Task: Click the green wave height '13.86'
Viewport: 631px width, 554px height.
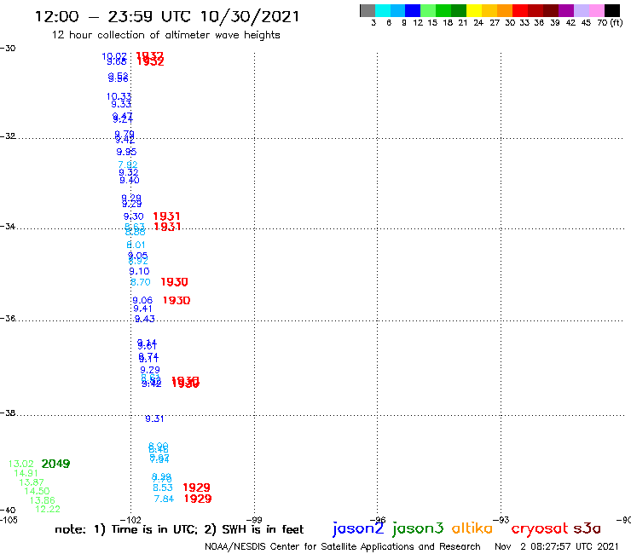Action: coord(43,500)
